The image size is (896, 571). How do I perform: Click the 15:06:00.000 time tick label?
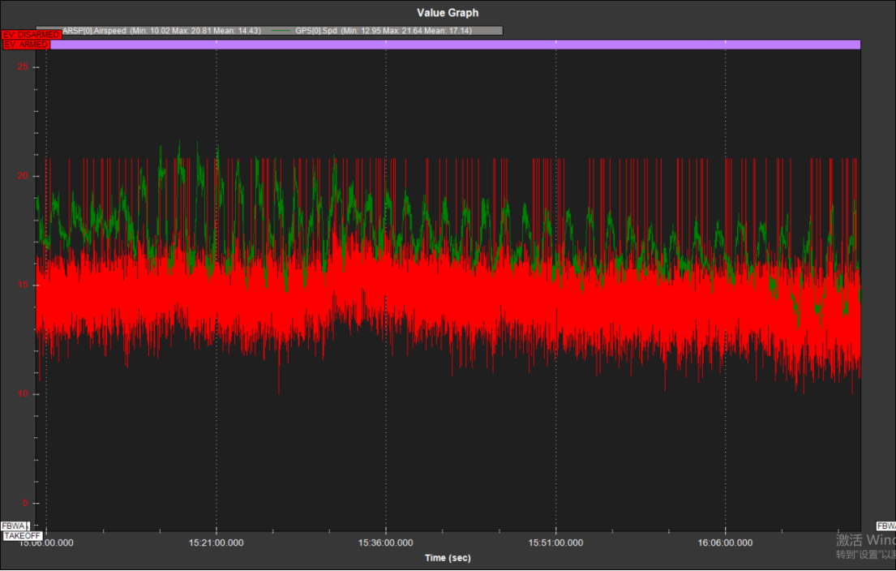point(46,543)
